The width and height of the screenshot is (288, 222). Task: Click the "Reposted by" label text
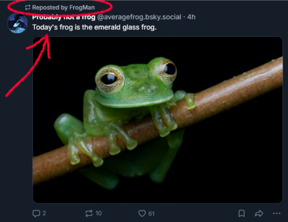(50, 7)
